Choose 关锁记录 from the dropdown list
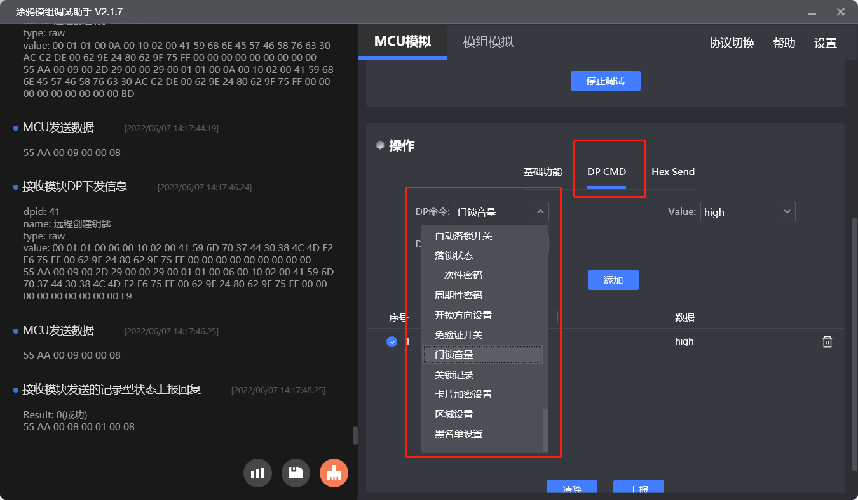858x500 pixels. coord(482,375)
